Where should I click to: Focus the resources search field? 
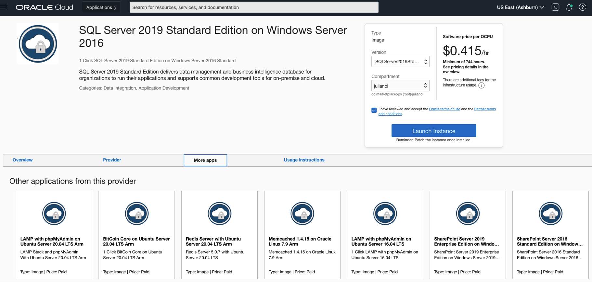(254, 7)
